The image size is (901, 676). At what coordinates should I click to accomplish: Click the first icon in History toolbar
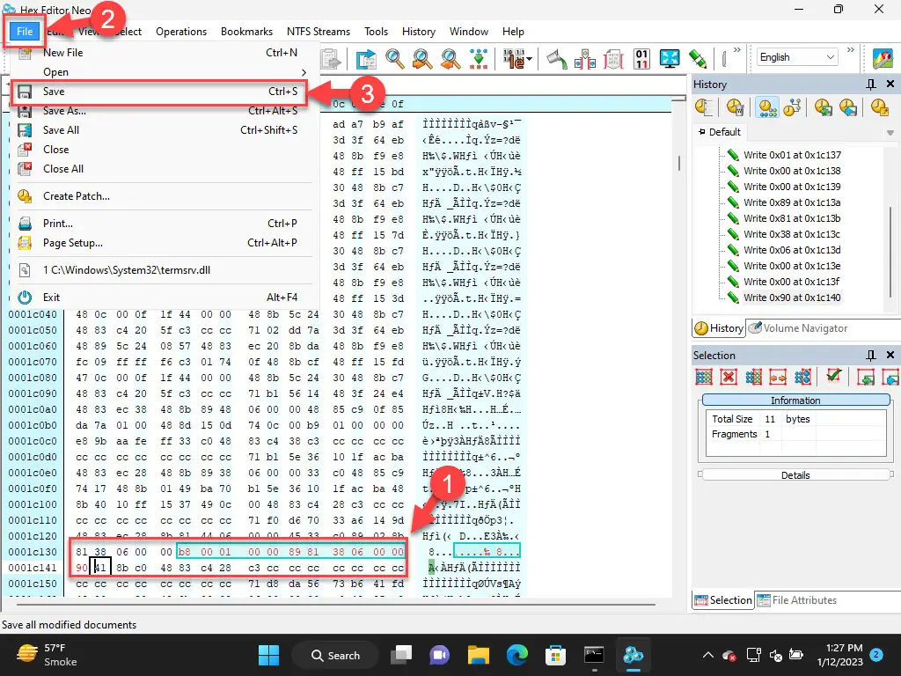[704, 107]
